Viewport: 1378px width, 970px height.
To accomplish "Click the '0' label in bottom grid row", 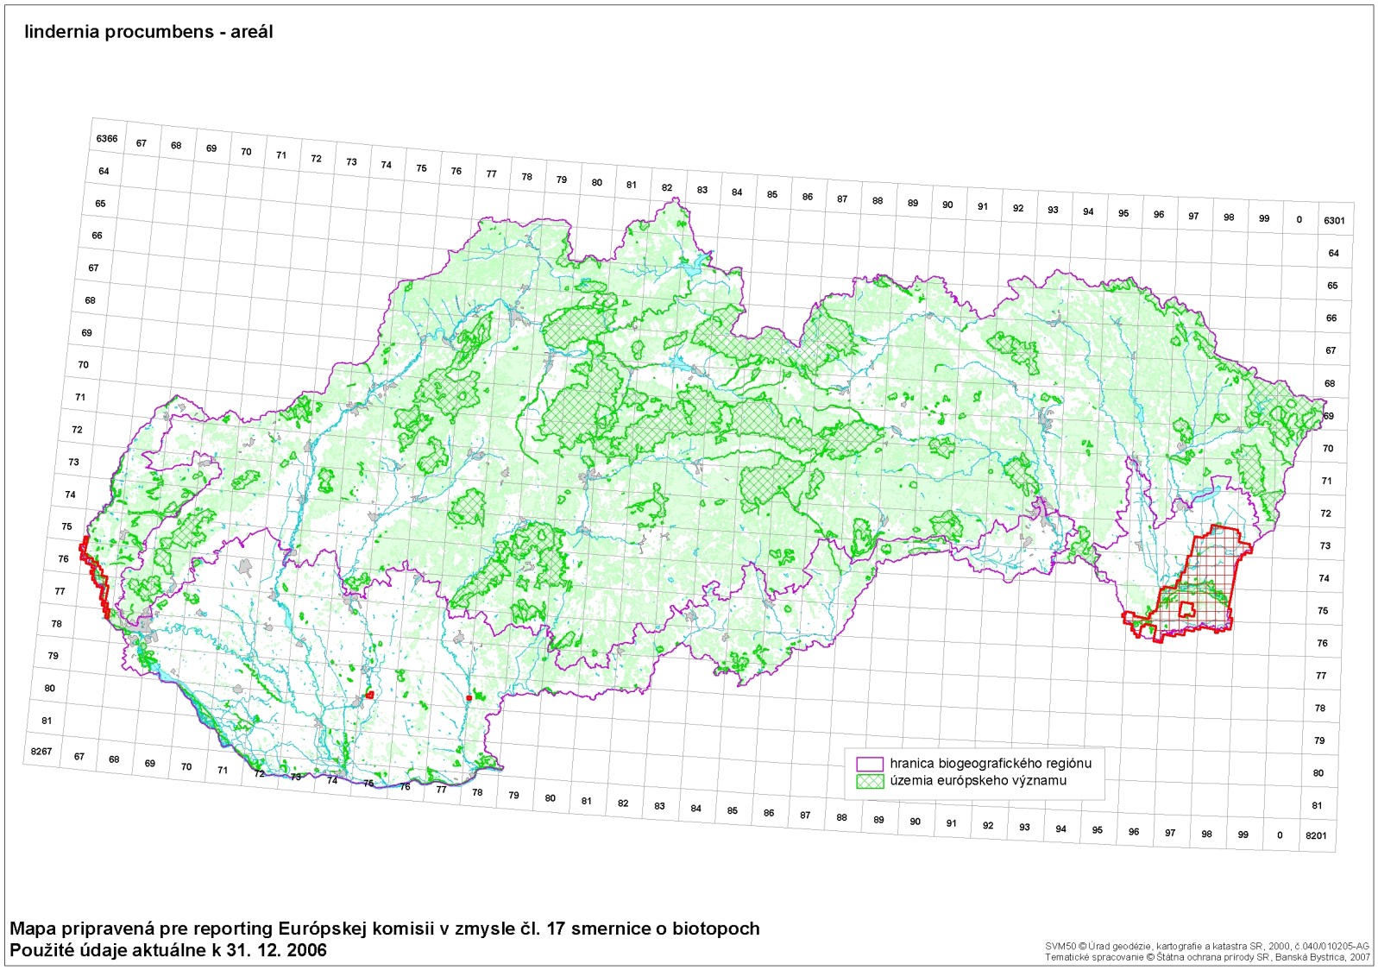I will pos(1280,835).
